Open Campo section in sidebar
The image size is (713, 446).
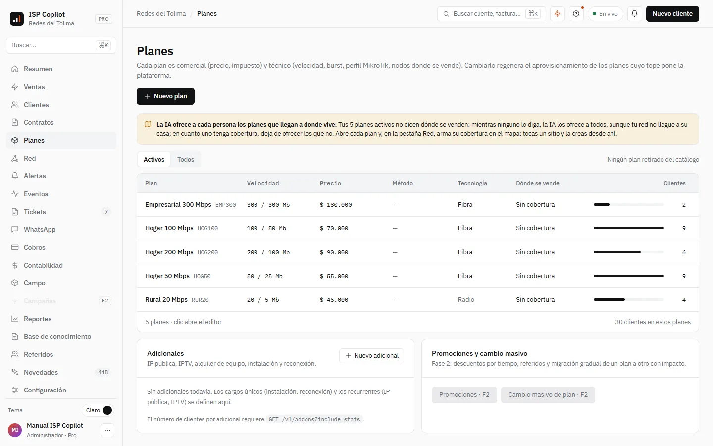61,283
